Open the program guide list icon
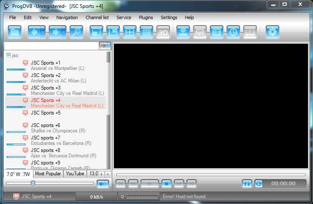The width and height of the screenshot is (313, 204). (x=217, y=32)
